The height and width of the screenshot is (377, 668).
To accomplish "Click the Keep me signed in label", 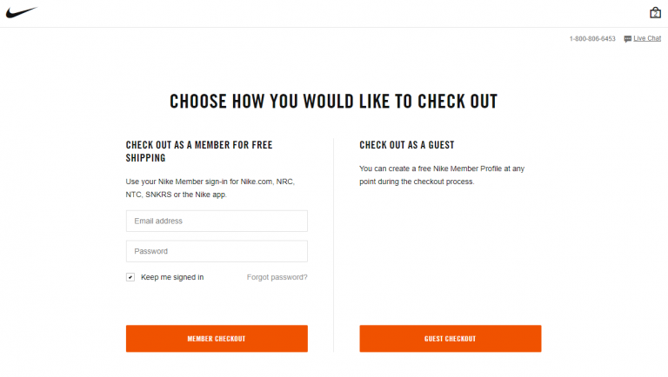I will (172, 277).
